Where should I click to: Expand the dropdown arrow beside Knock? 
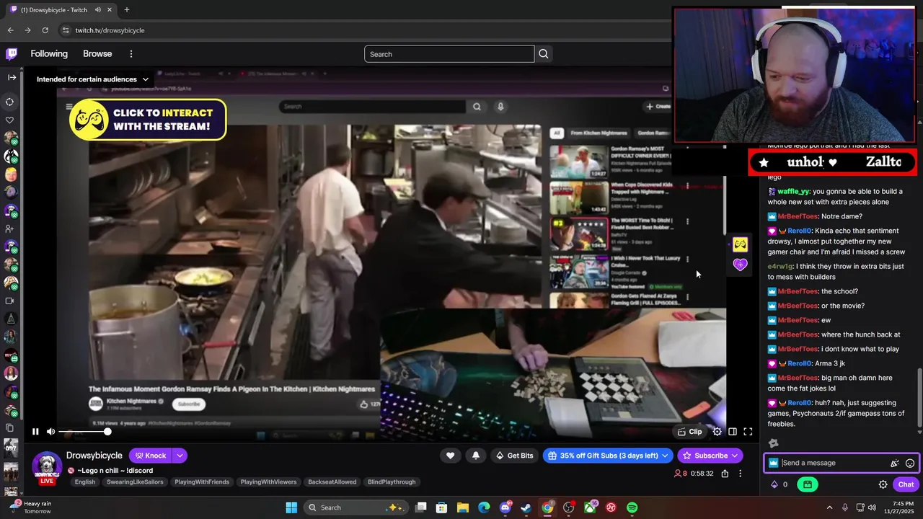click(x=180, y=456)
